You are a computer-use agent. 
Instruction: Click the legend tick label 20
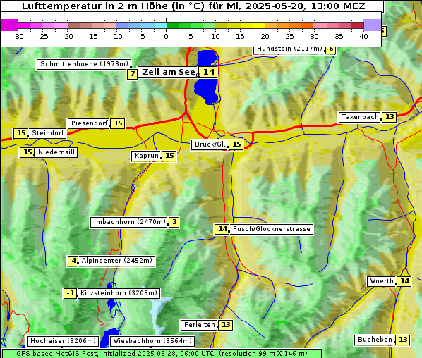(x=265, y=36)
